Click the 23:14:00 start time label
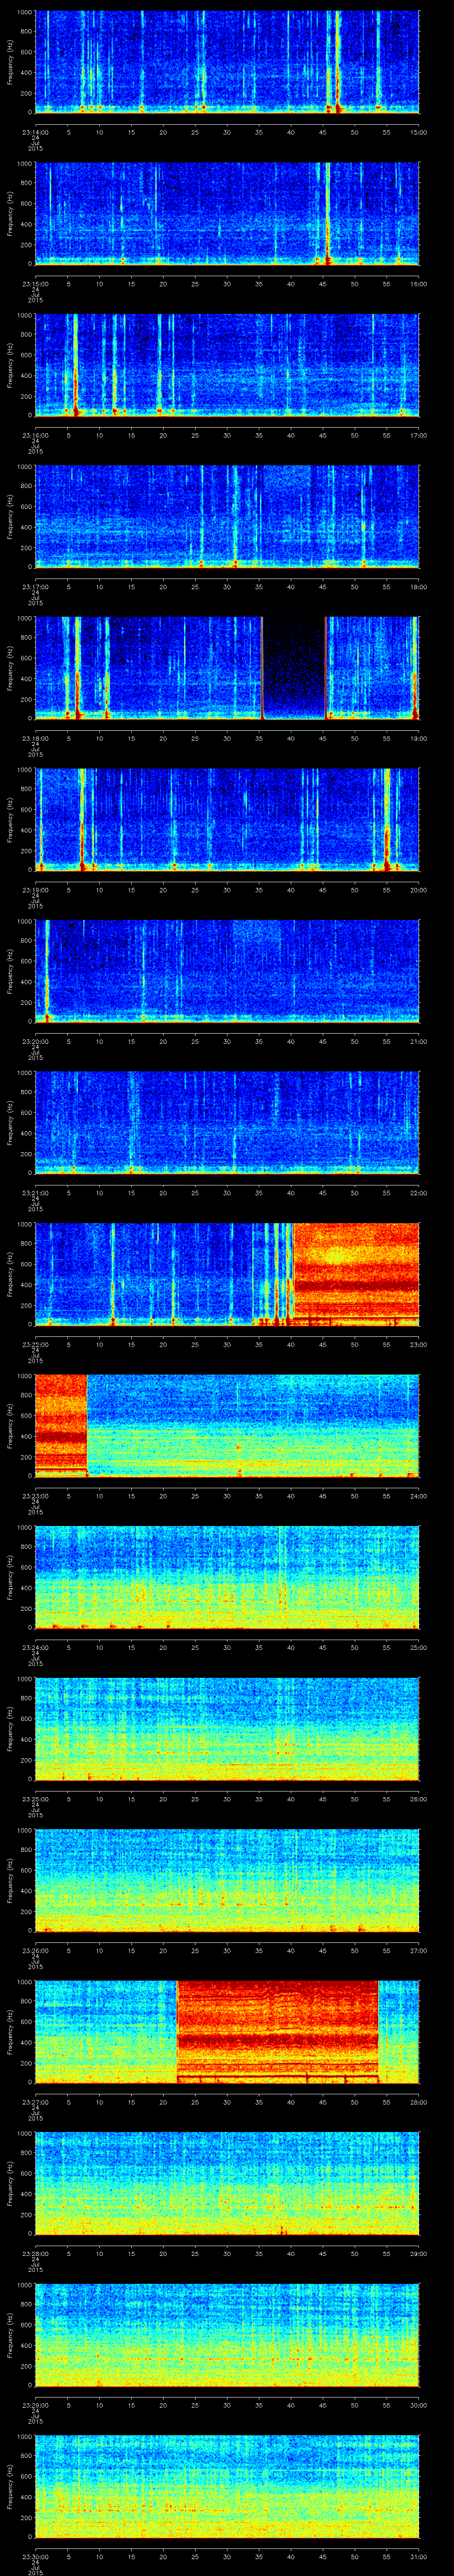 point(35,132)
